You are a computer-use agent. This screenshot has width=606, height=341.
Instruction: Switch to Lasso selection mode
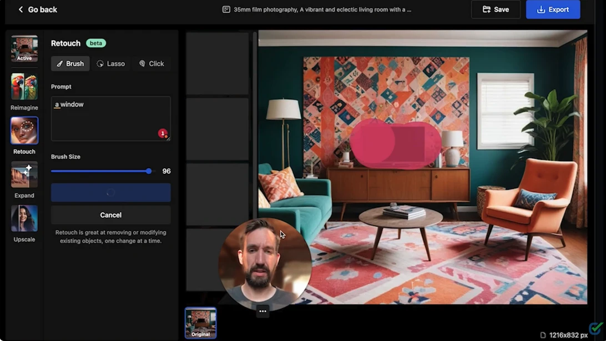tap(110, 64)
